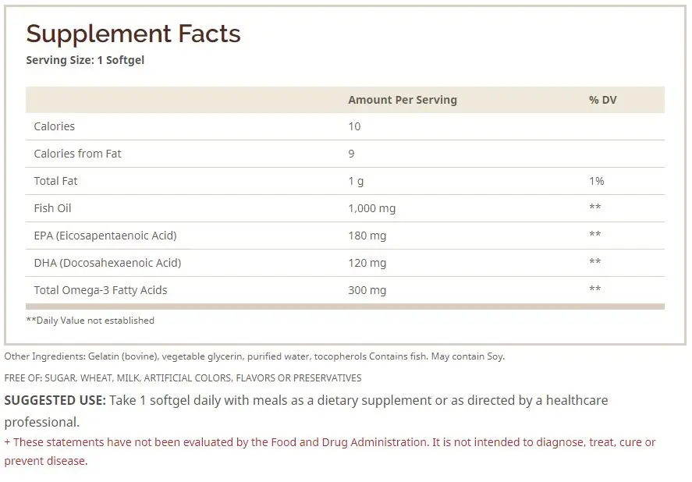Click the EPA (Eicosapentaenoic Acid) row
Viewport: 692px width, 482px height.
pos(345,236)
